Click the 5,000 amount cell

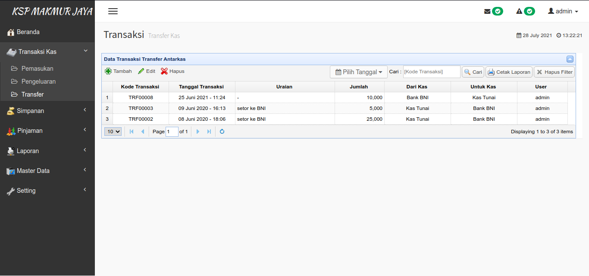pyautogui.click(x=359, y=108)
